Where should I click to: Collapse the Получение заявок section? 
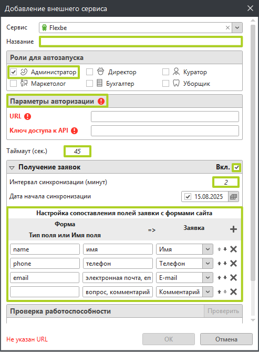(x=12, y=167)
